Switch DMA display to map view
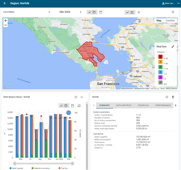 [130, 12]
